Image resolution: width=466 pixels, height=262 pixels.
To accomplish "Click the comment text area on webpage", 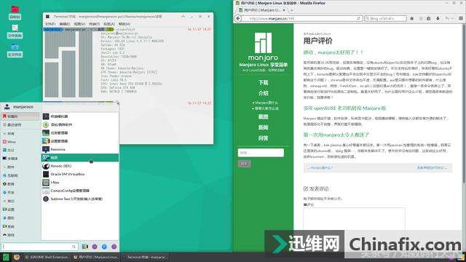I will (354, 219).
